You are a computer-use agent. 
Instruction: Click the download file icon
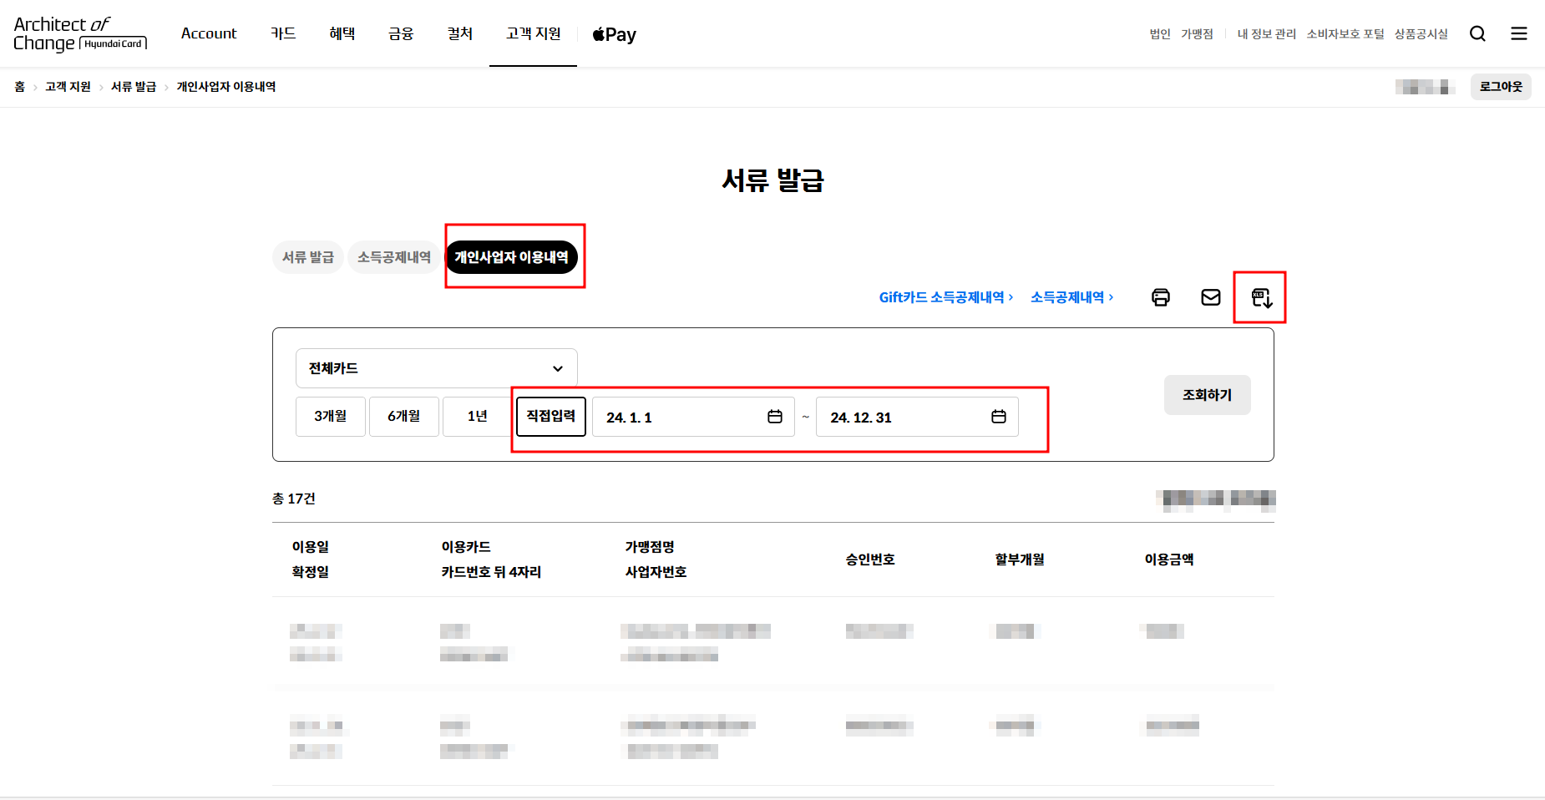[1261, 297]
